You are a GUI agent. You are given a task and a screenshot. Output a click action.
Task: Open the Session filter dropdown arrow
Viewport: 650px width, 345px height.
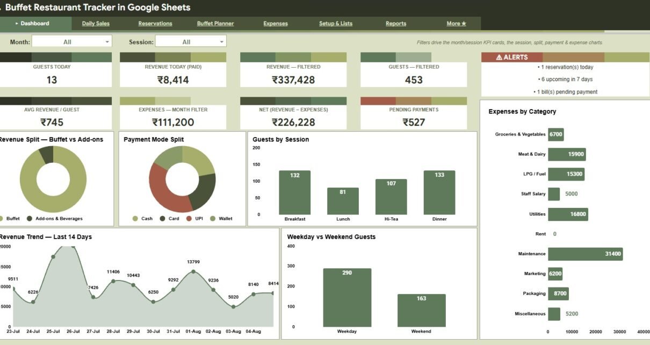click(222, 42)
